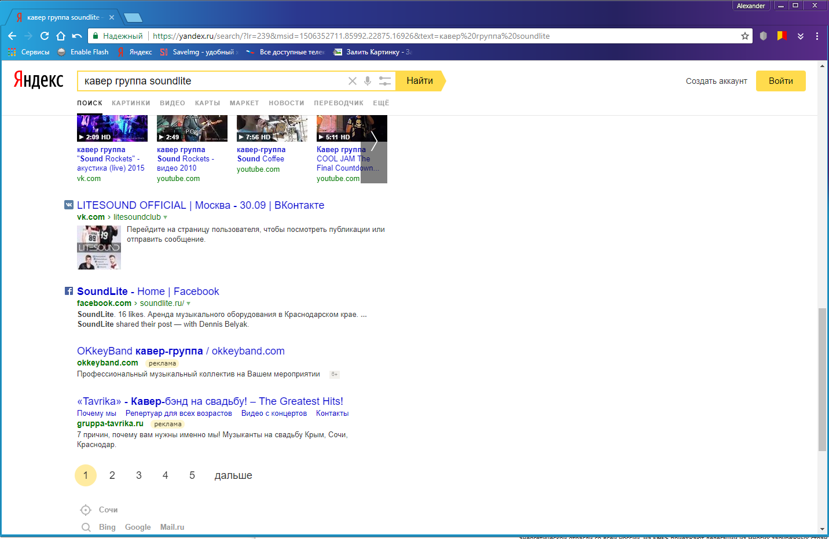829x539 pixels.
Task: Click the yellow-red bookmark extension icon
Action: coord(782,36)
